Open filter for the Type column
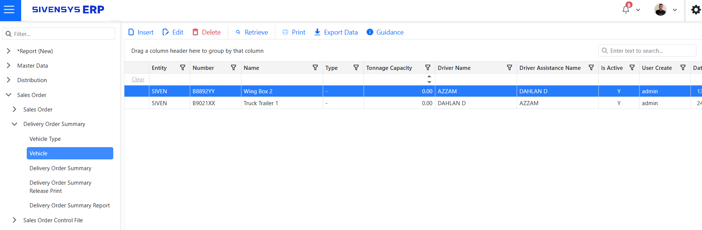Image resolution: width=702 pixels, height=230 pixels. click(x=356, y=68)
